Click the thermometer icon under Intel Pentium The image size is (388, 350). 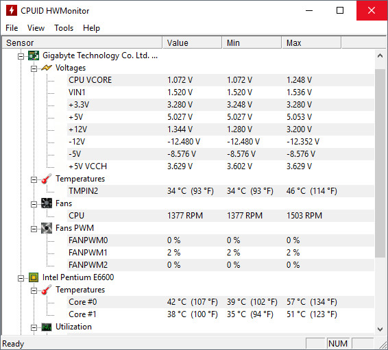pyautogui.click(x=47, y=290)
